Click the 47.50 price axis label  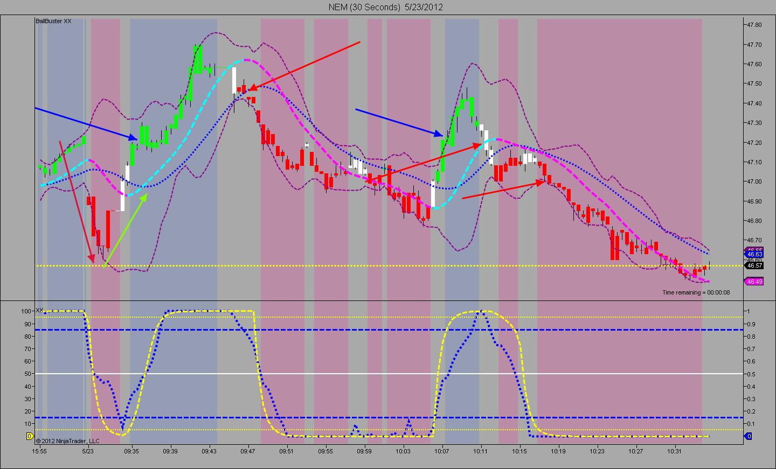tap(754, 83)
